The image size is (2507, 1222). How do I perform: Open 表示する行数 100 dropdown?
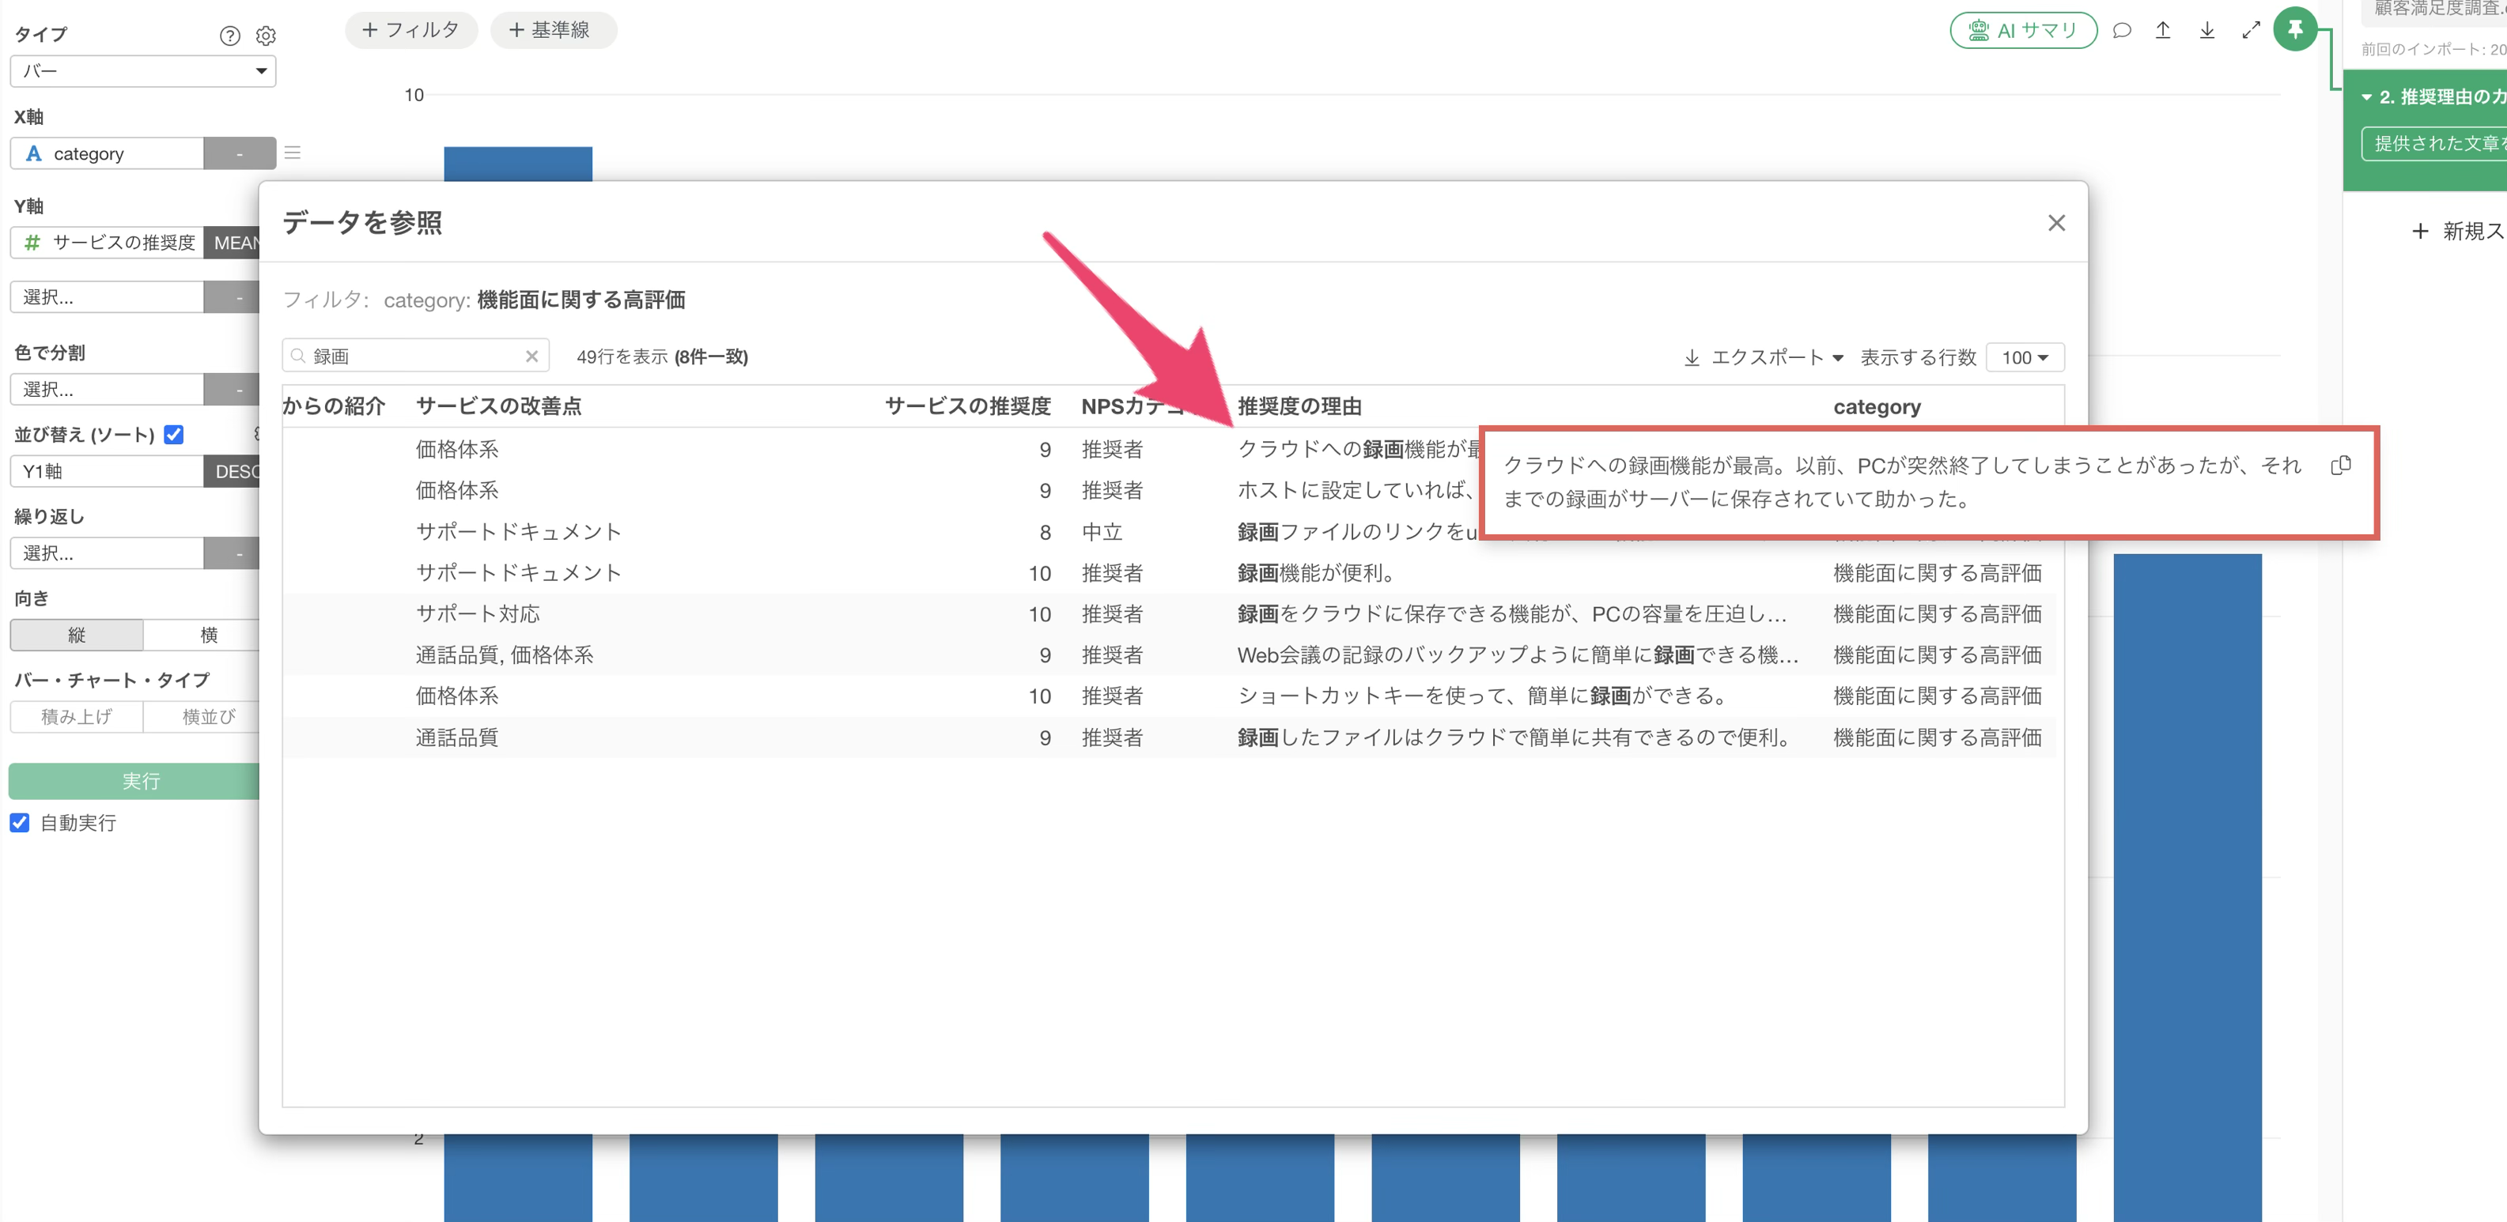click(2025, 357)
